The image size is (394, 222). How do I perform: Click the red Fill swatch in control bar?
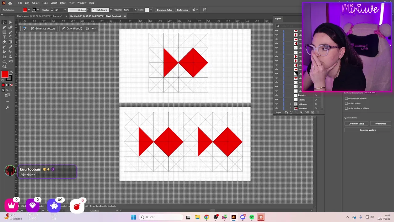25,10
